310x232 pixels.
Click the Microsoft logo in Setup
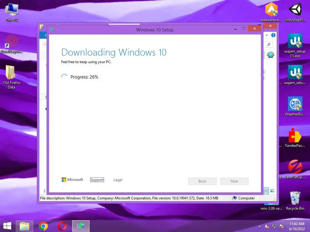[72, 179]
